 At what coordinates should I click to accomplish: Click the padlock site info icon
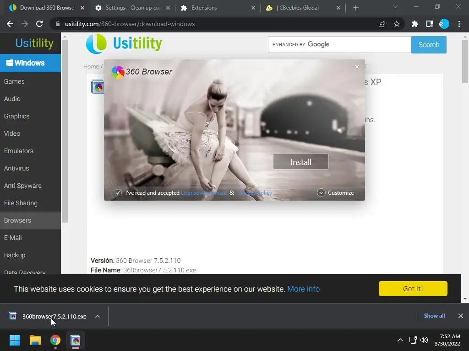coord(57,24)
